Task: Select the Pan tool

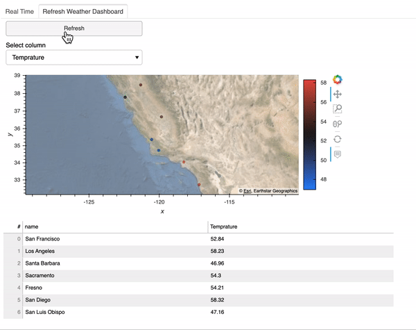Action: (338, 94)
